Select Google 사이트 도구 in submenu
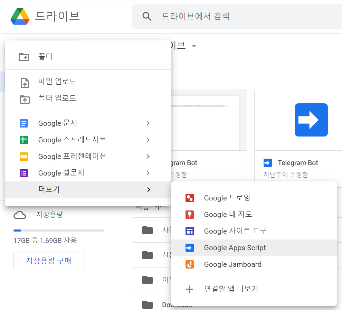Screen dimensions: 342x310 click(254, 231)
